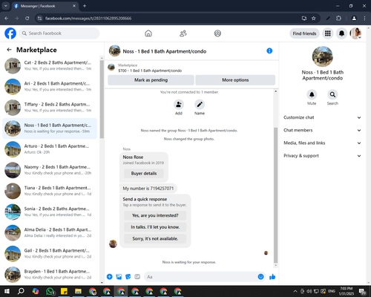Open the notifications bell in header

[x=341, y=33]
